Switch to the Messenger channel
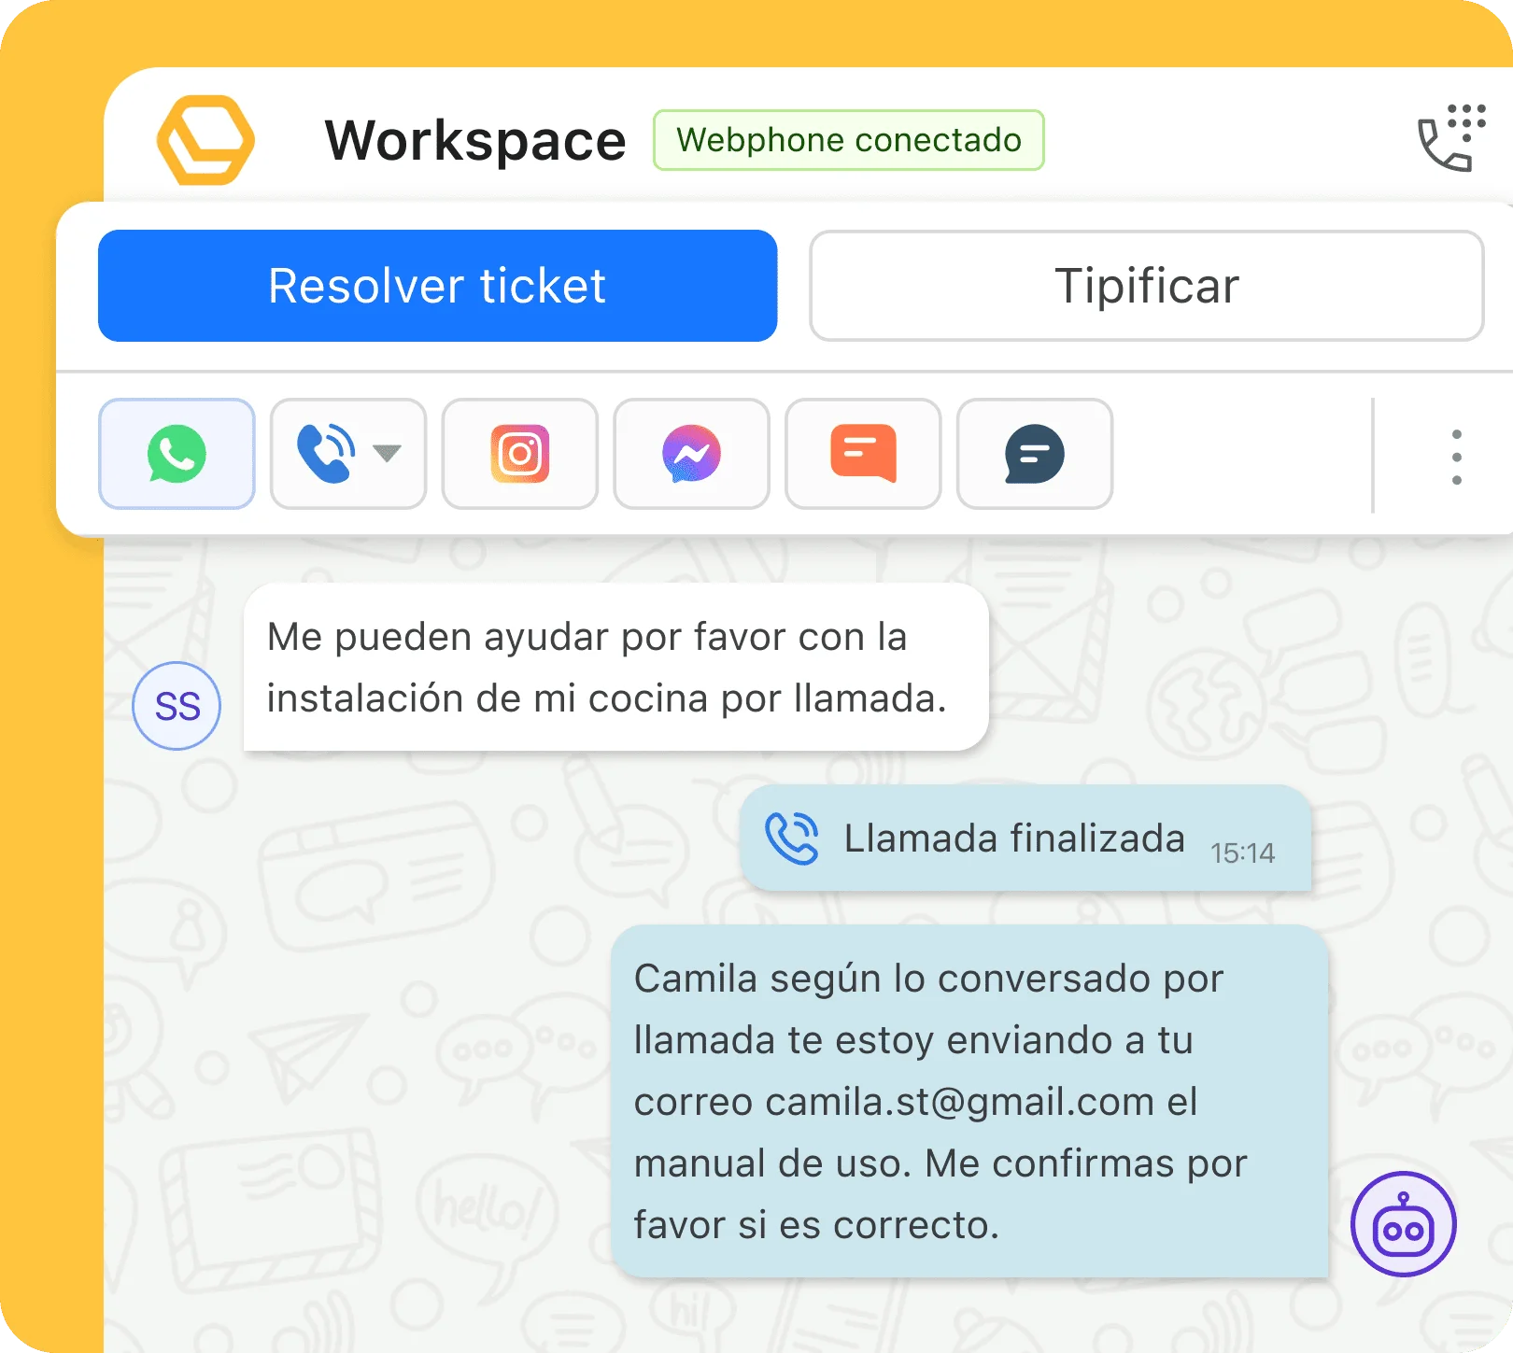The image size is (1513, 1353). (x=691, y=454)
